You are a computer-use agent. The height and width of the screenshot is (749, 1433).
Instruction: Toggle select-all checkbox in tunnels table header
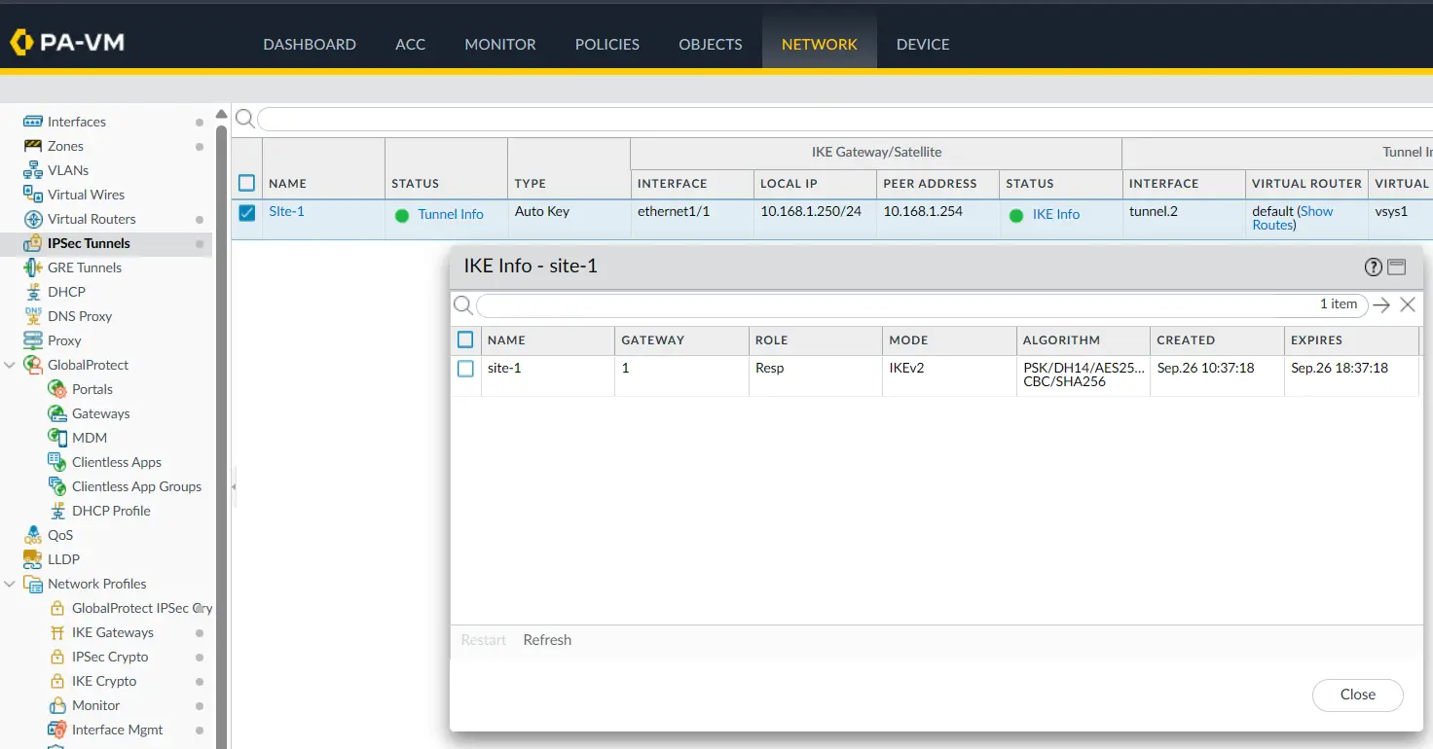tap(247, 183)
